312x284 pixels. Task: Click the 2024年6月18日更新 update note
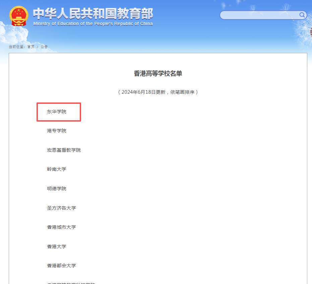coord(158,92)
